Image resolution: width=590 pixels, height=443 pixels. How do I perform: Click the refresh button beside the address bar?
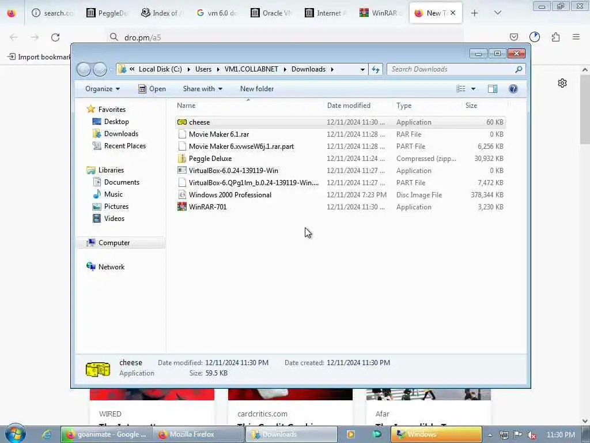tap(376, 69)
